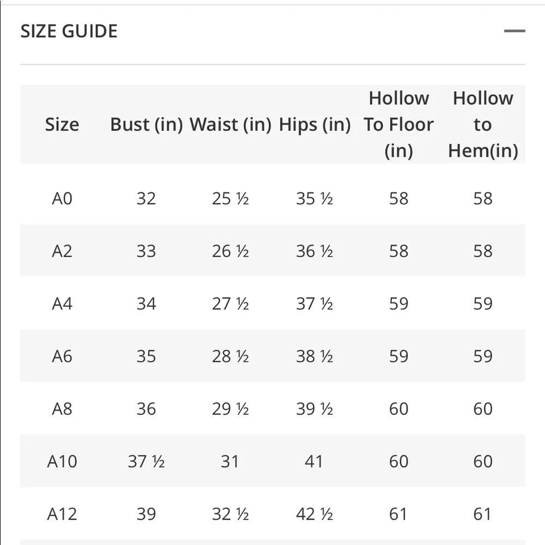Click the 39 bust value for A12

(146, 514)
